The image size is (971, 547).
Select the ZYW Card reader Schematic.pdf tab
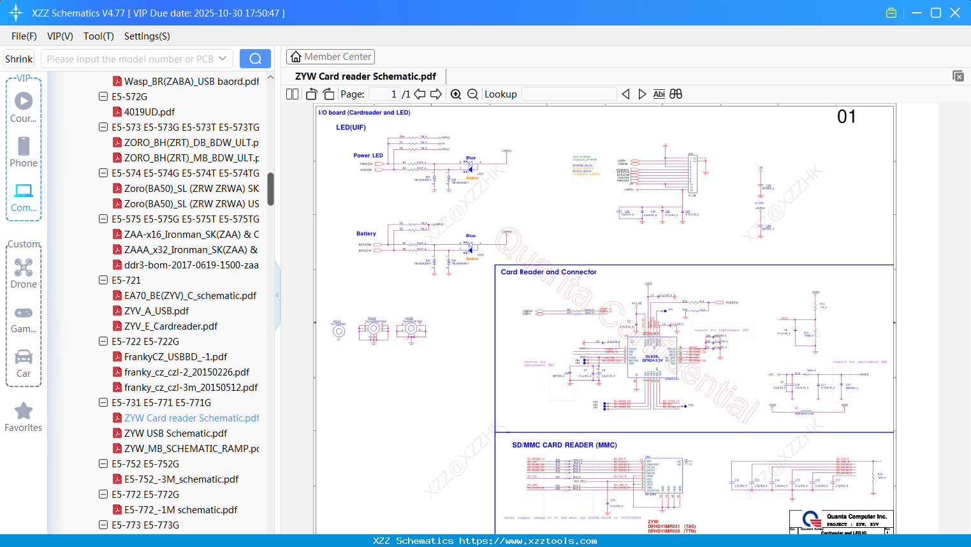(365, 77)
